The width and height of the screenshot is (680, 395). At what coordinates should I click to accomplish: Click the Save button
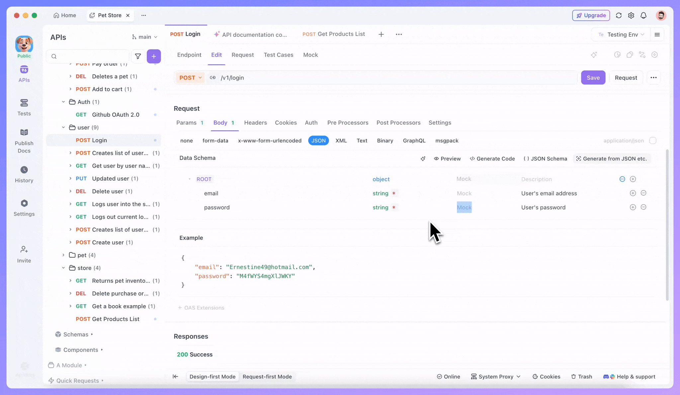pos(593,77)
